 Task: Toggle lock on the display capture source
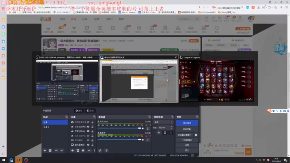[x=92, y=145]
